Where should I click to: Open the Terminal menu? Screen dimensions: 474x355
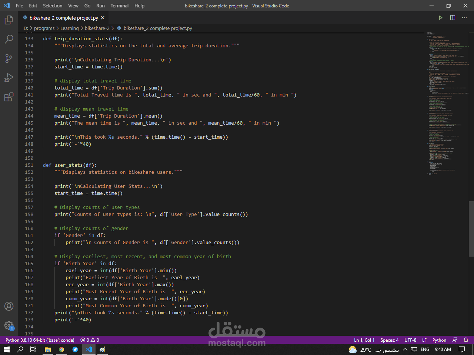click(x=120, y=6)
